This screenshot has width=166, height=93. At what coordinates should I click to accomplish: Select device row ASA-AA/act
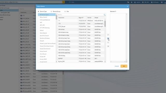[81, 29]
